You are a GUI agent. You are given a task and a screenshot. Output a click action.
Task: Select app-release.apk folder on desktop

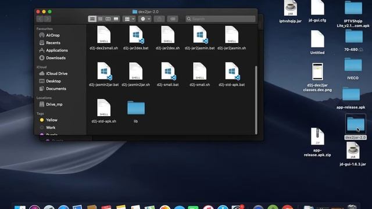[x=351, y=98]
